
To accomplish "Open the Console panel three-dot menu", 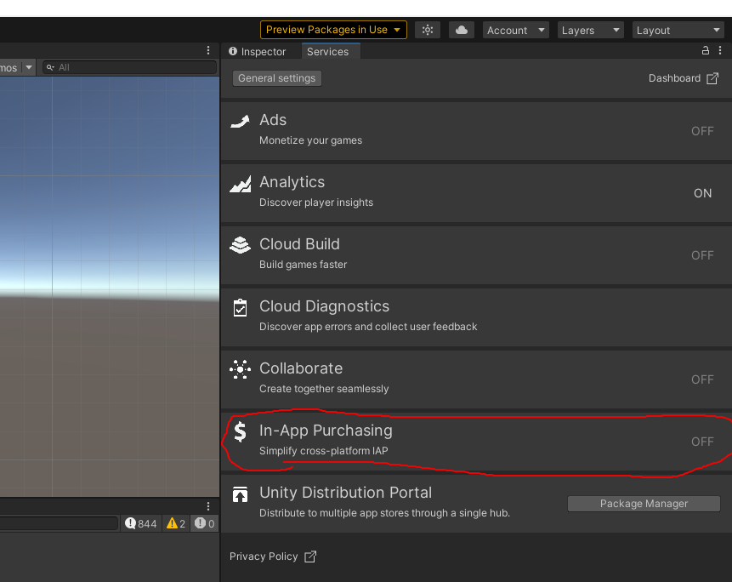I will (208, 506).
